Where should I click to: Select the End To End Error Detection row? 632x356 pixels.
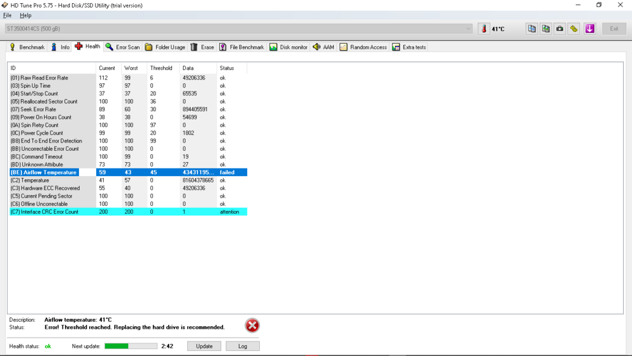[128, 141]
